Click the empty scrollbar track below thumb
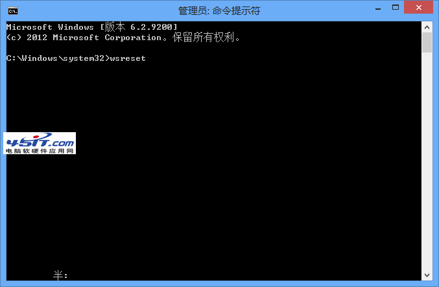Viewport: 439px width, 287px height. [427, 161]
